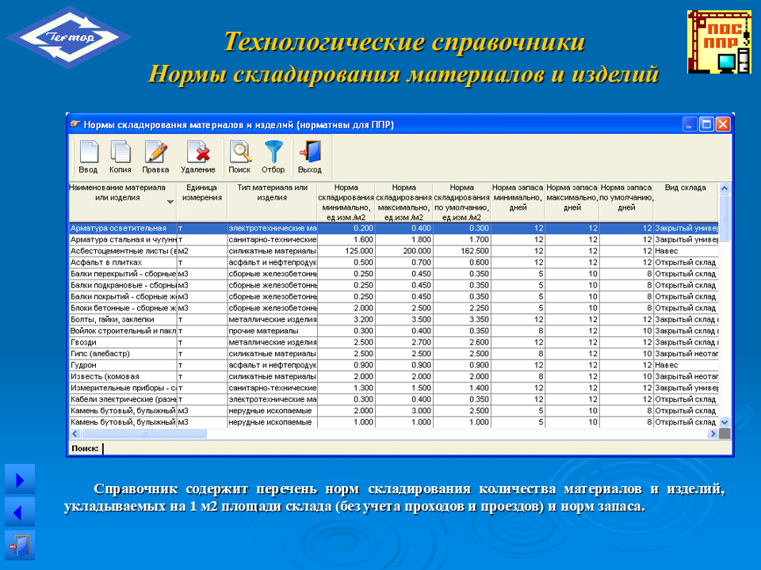The height and width of the screenshot is (570, 761).
Task: Click the vertical scrollbar thumb
Action: tap(724, 218)
